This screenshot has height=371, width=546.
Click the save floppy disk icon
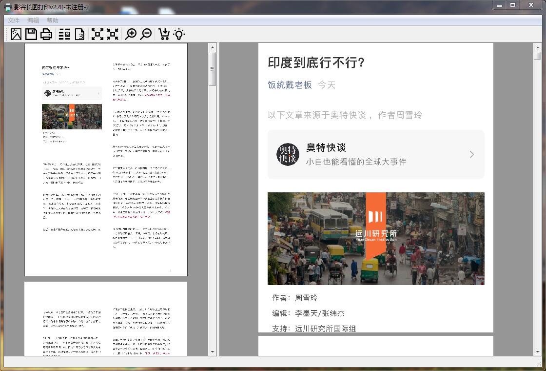click(31, 34)
